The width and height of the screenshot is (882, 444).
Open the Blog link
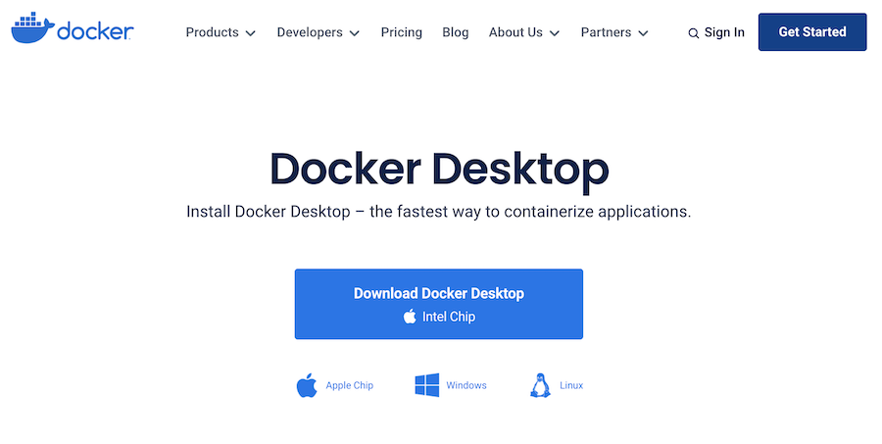coord(456,32)
